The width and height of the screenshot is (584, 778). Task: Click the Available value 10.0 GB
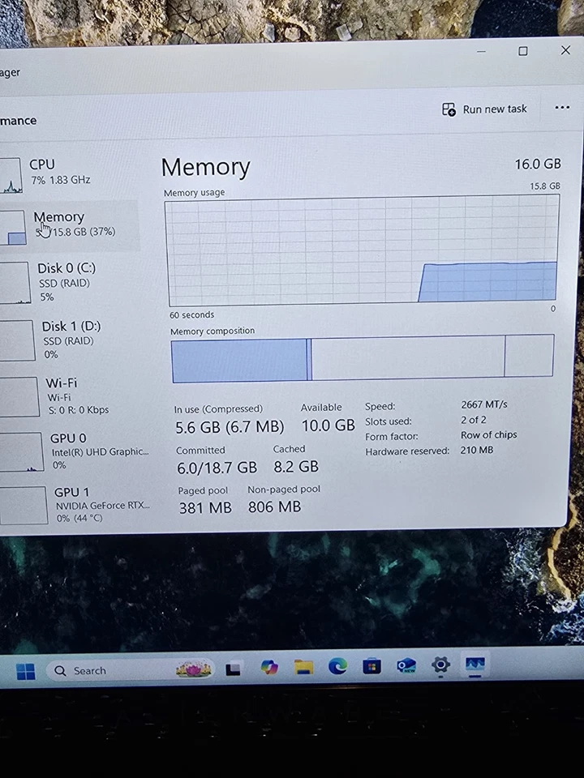(x=328, y=425)
